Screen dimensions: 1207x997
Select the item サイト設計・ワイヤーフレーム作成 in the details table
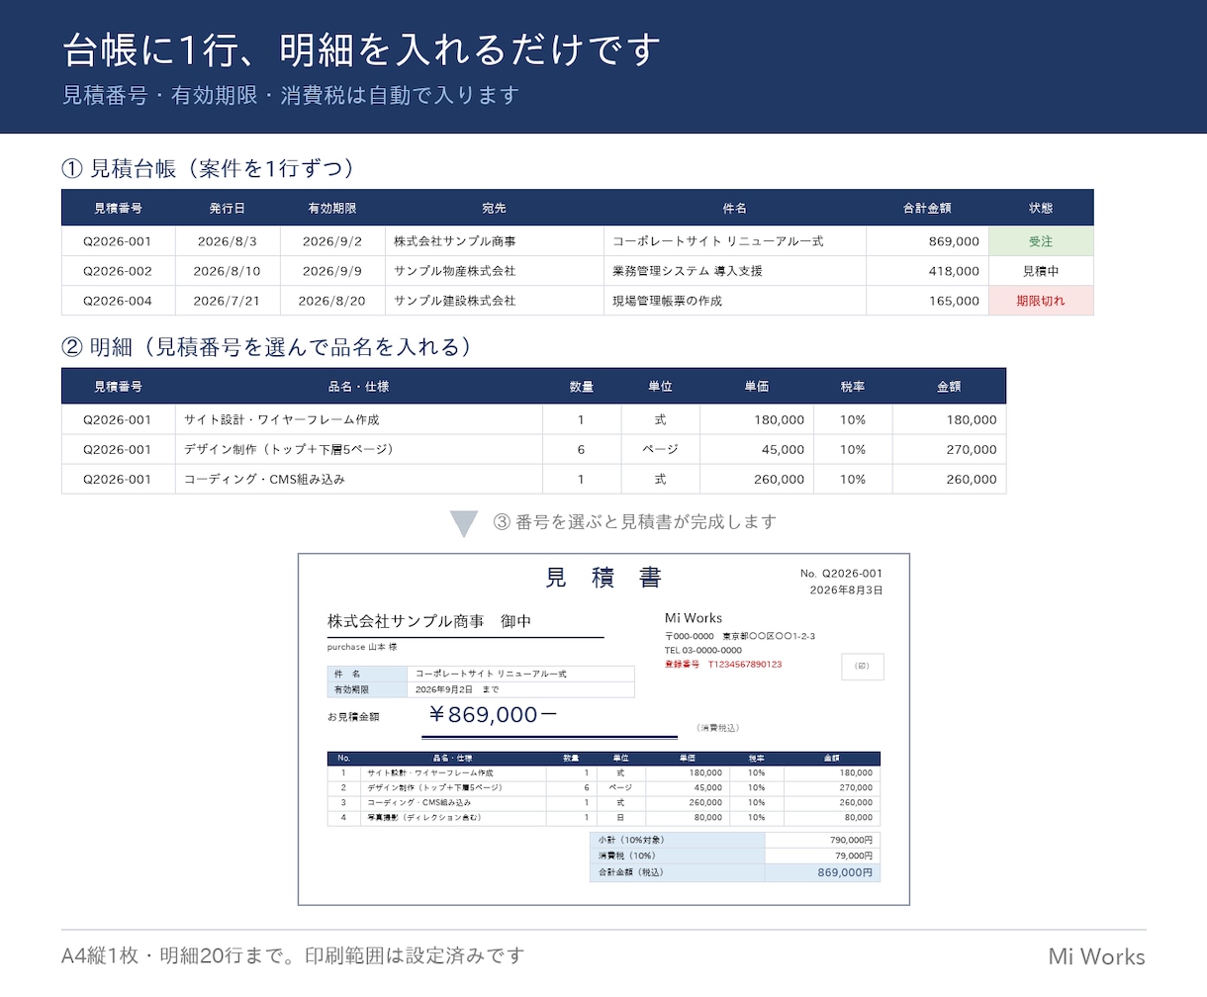pos(359,419)
